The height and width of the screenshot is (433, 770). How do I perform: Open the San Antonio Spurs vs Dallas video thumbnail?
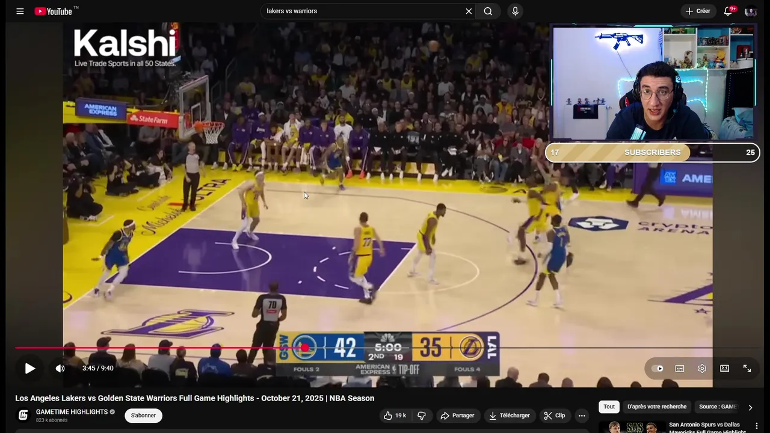click(x=632, y=427)
